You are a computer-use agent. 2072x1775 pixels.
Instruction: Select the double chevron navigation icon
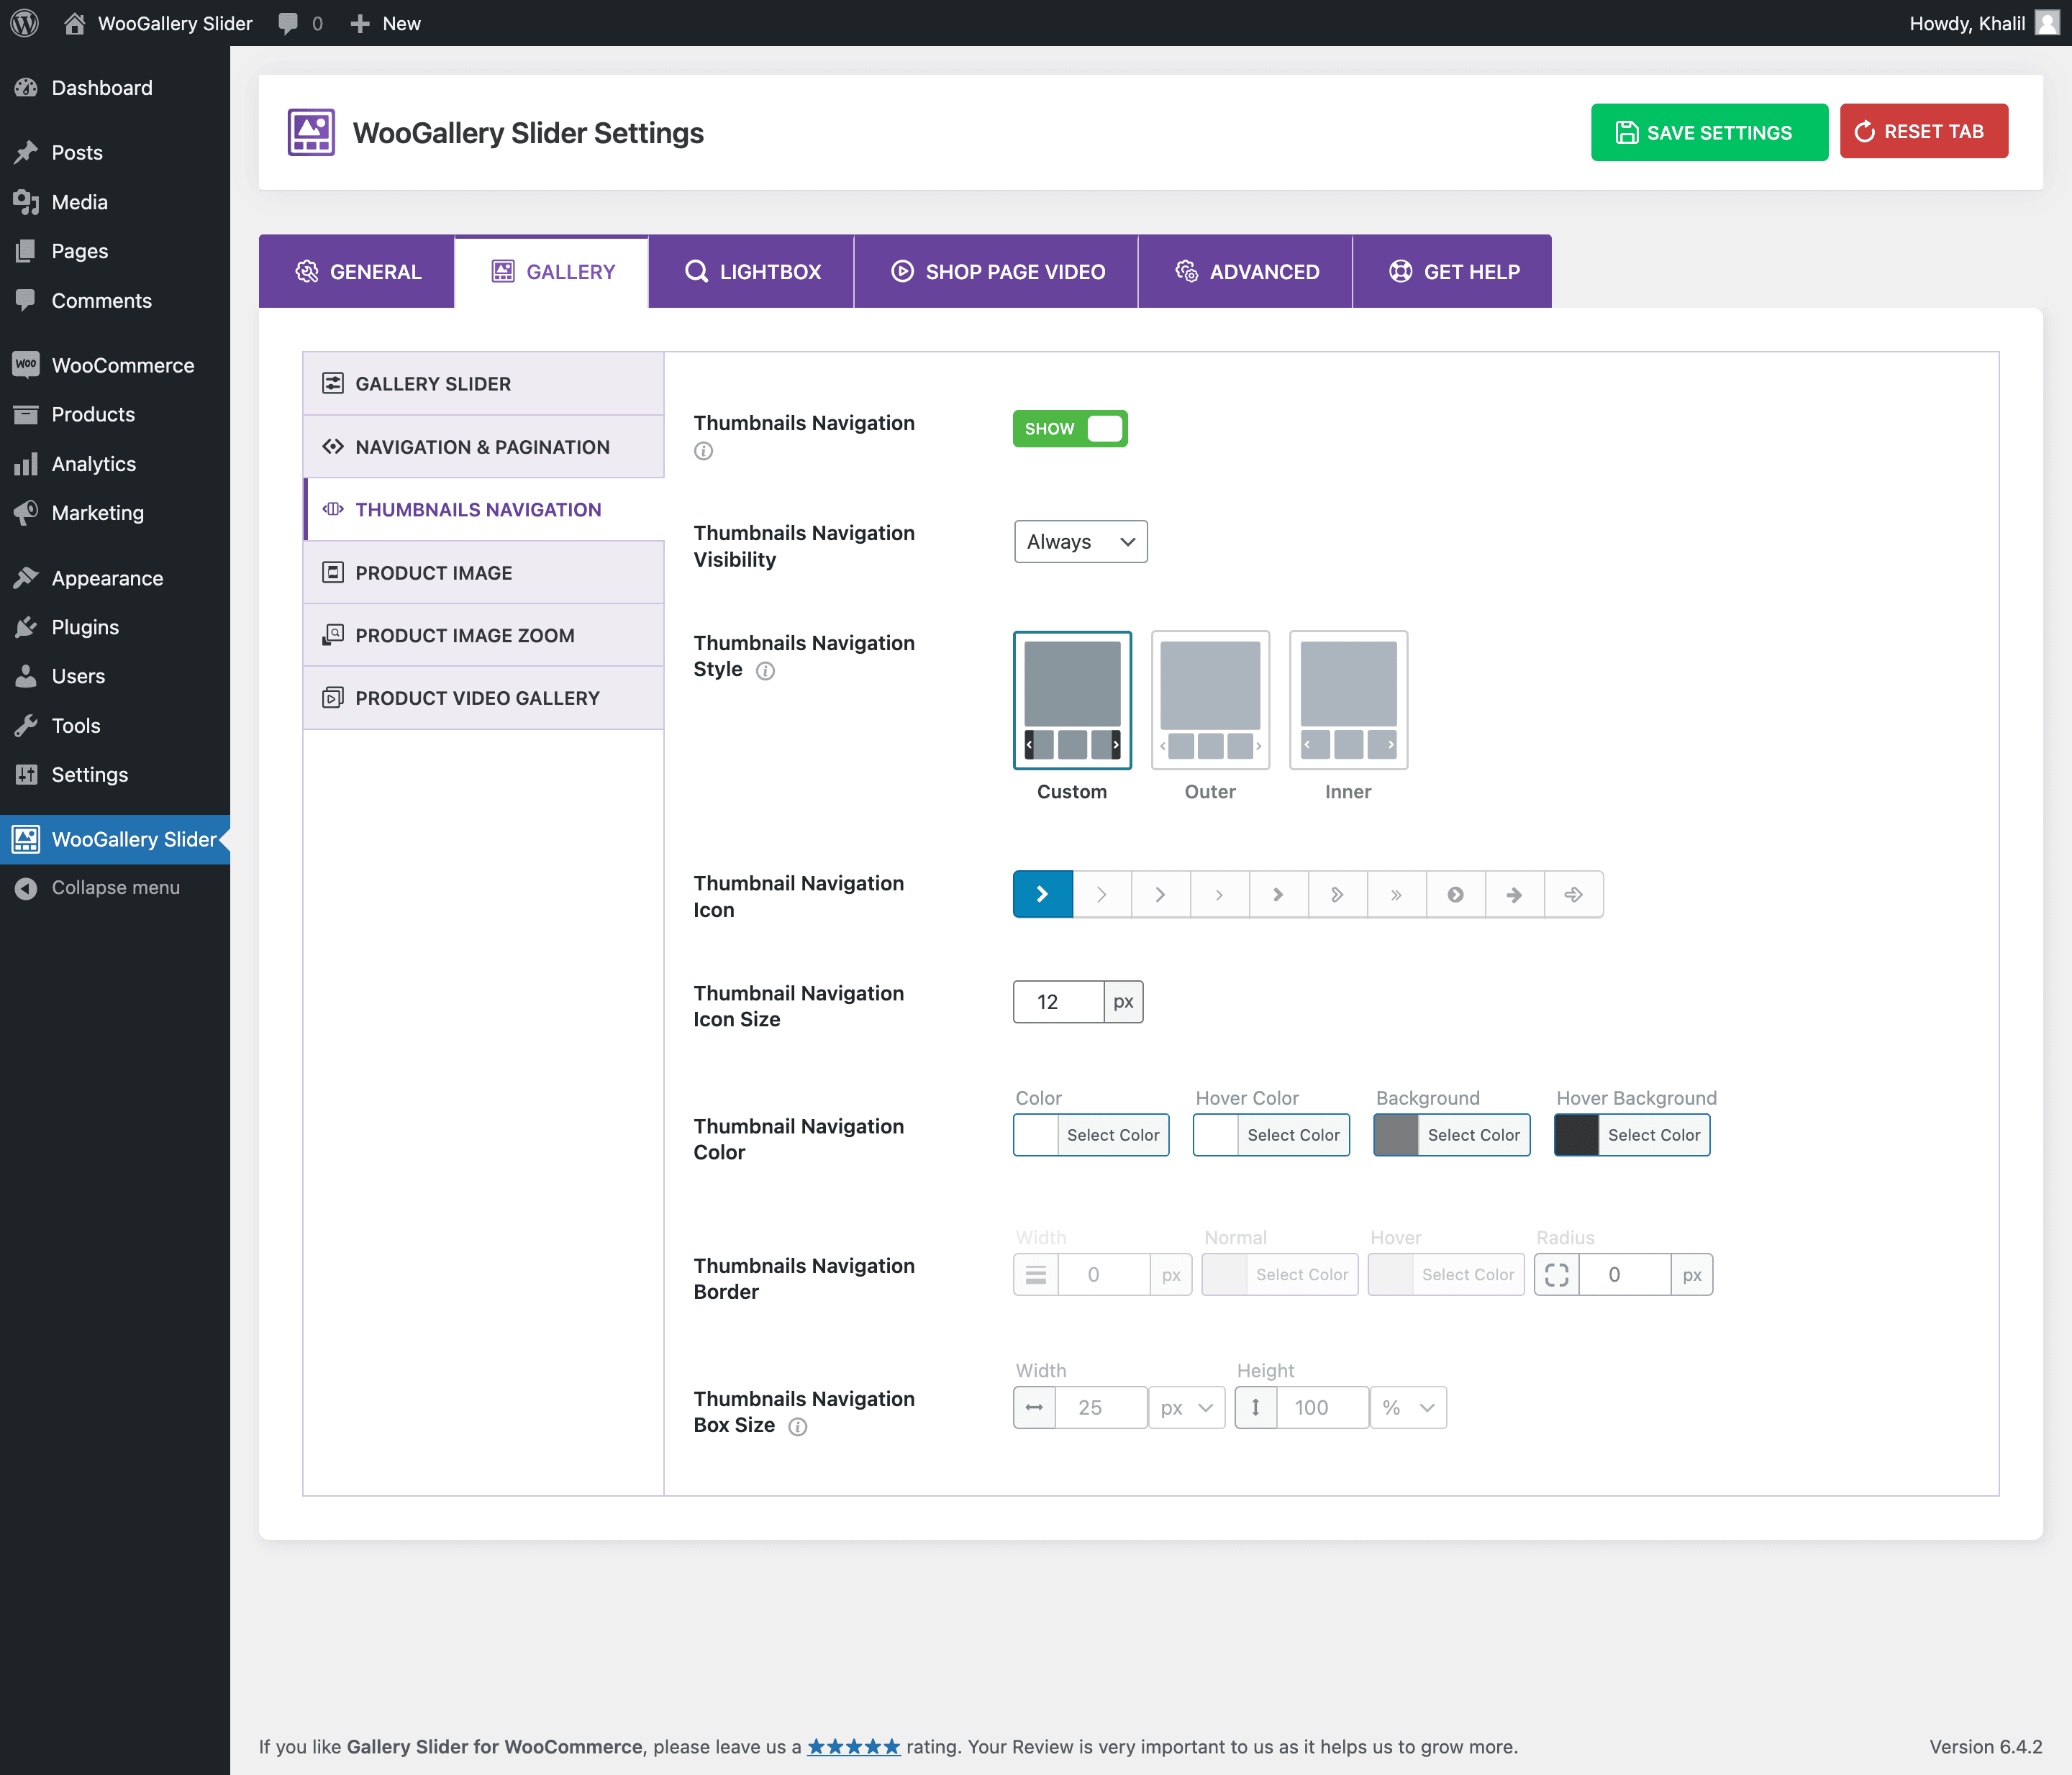(1396, 895)
